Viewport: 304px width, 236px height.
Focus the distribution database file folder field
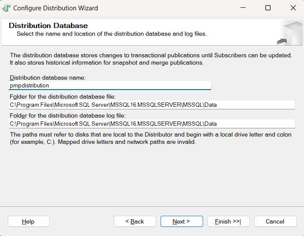pos(152,105)
